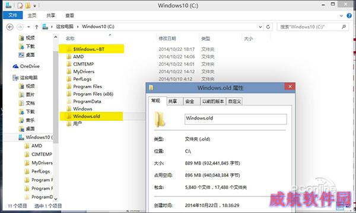
Task: Switch to 常规 tab in properties dialog
Action: (x=155, y=101)
